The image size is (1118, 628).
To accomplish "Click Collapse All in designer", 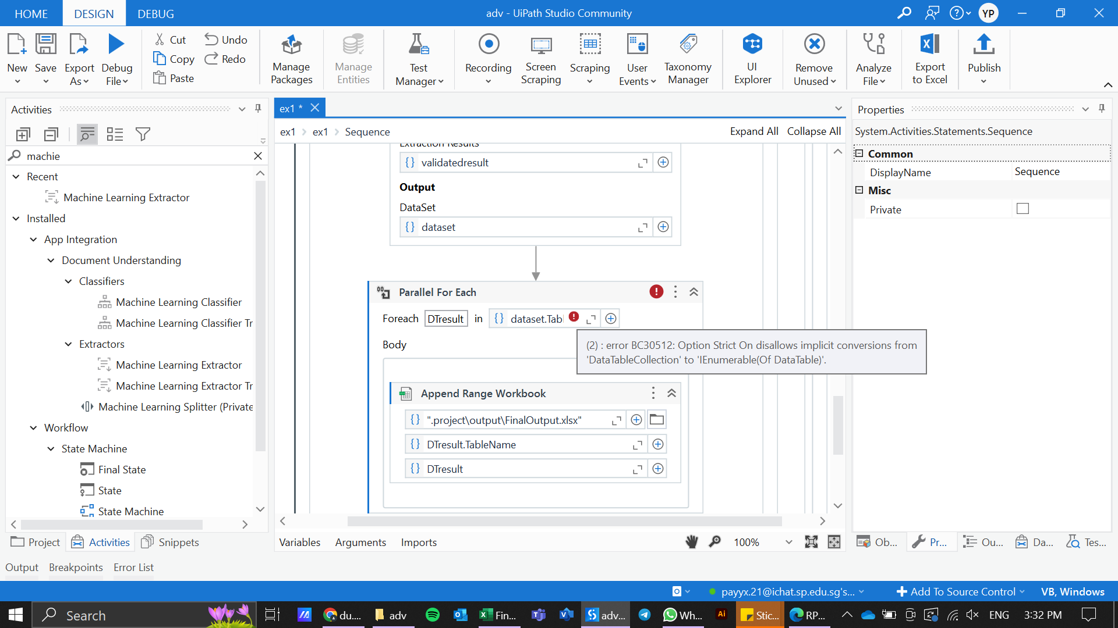I will tap(813, 131).
